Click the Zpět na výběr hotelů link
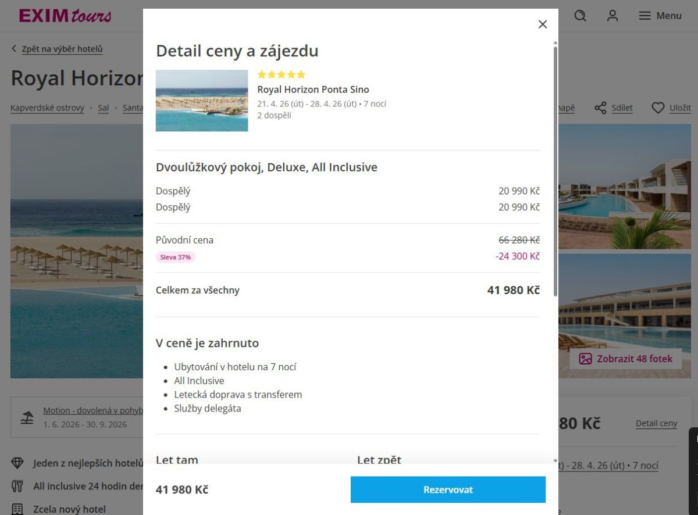Screen dimensions: 698x515 (62, 49)
